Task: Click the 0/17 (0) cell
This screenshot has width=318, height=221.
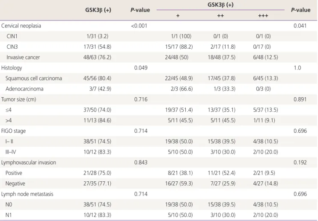Action: pyautogui.click(x=262, y=47)
